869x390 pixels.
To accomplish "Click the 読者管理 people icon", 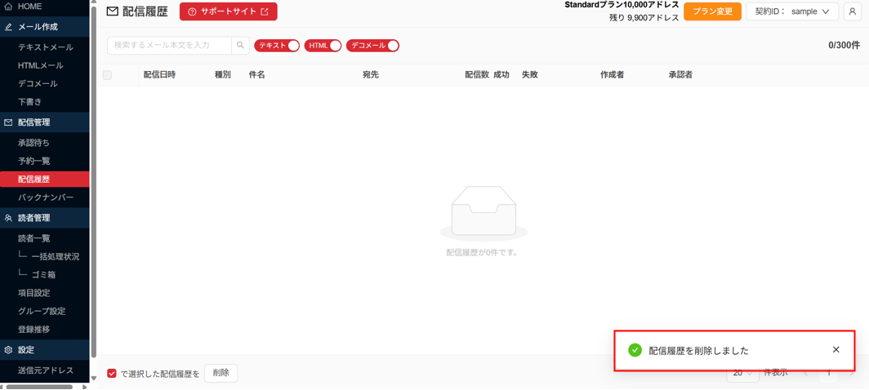I will pos(8,219).
